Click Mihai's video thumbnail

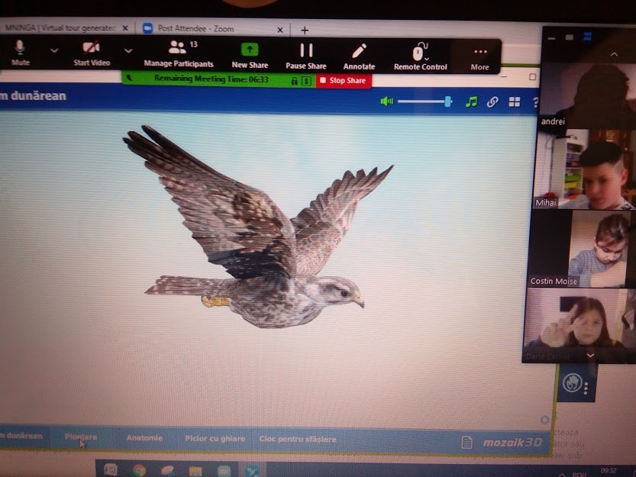click(x=583, y=169)
